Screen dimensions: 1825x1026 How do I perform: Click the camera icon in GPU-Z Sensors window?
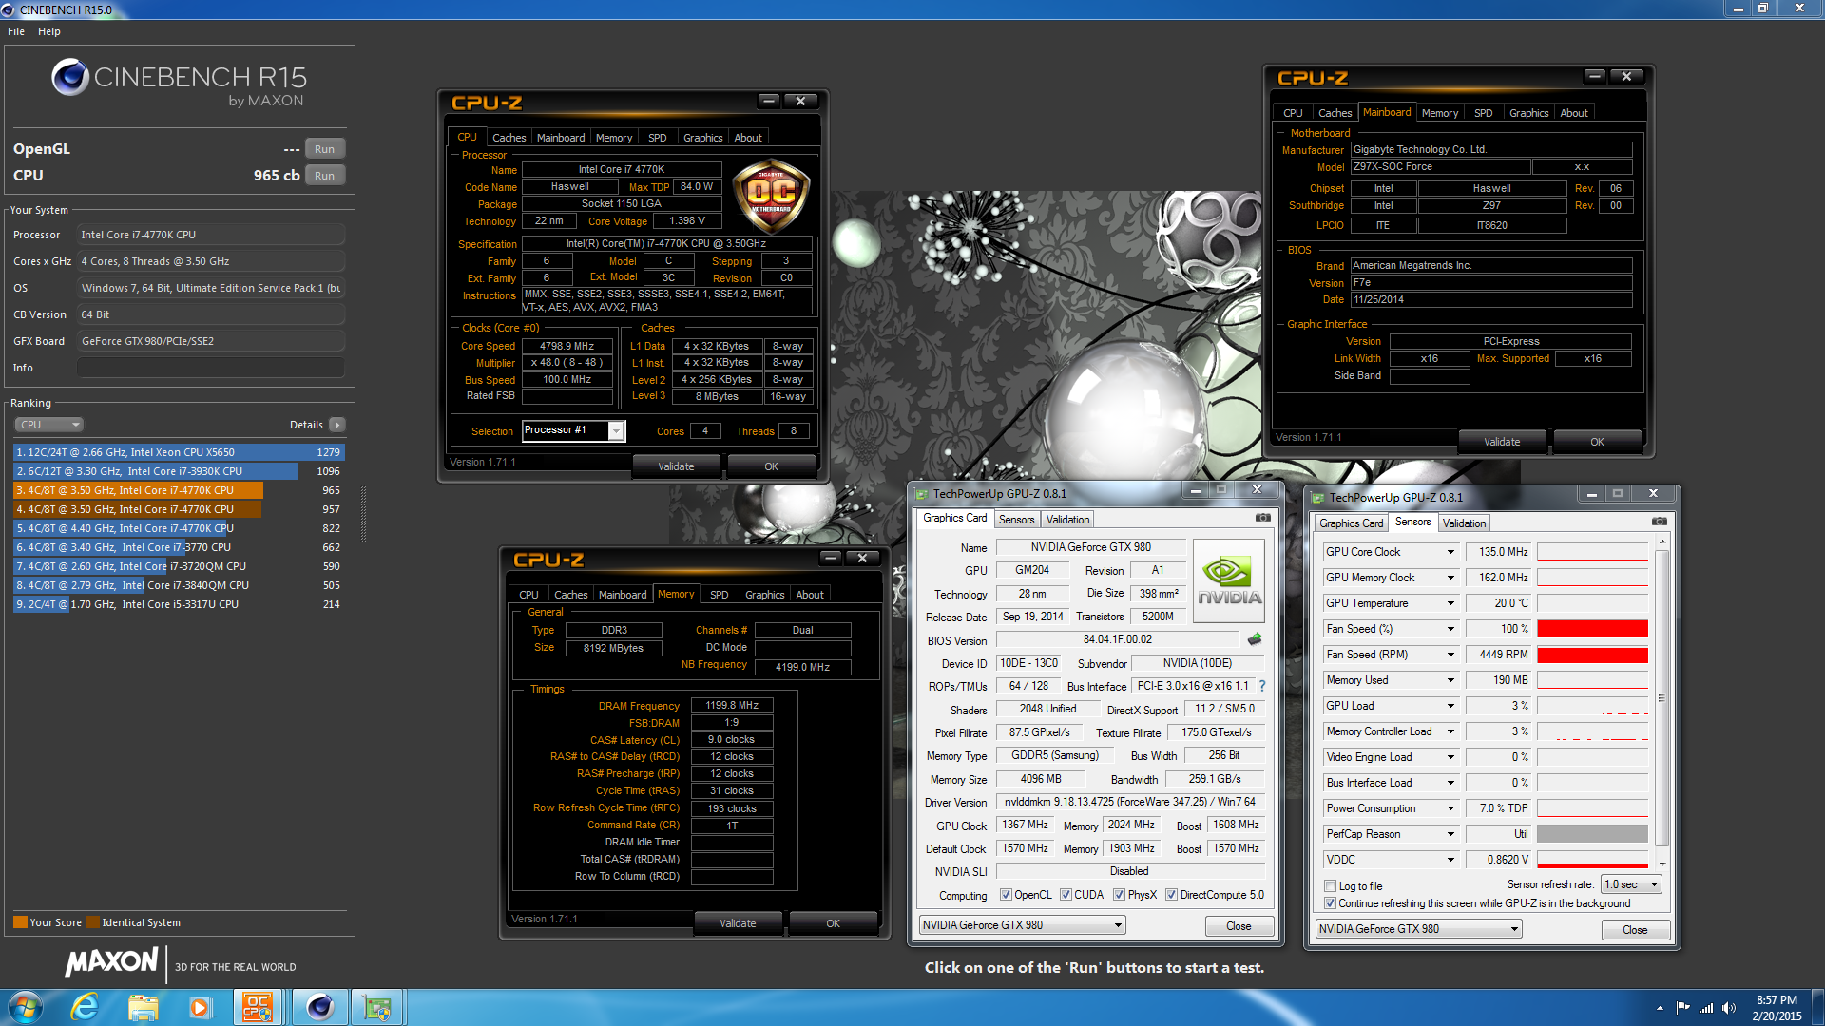(1659, 522)
